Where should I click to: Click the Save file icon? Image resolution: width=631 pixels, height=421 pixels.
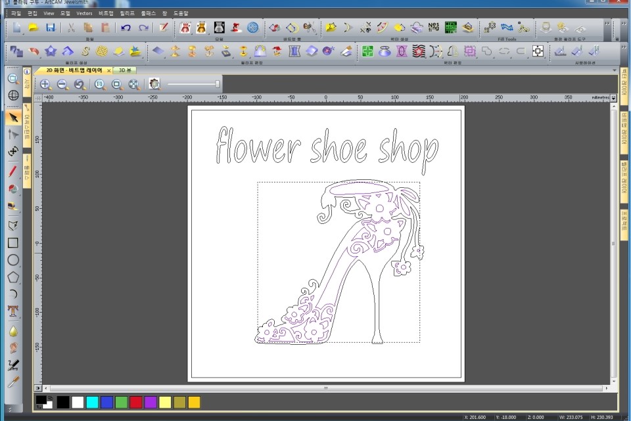point(50,28)
